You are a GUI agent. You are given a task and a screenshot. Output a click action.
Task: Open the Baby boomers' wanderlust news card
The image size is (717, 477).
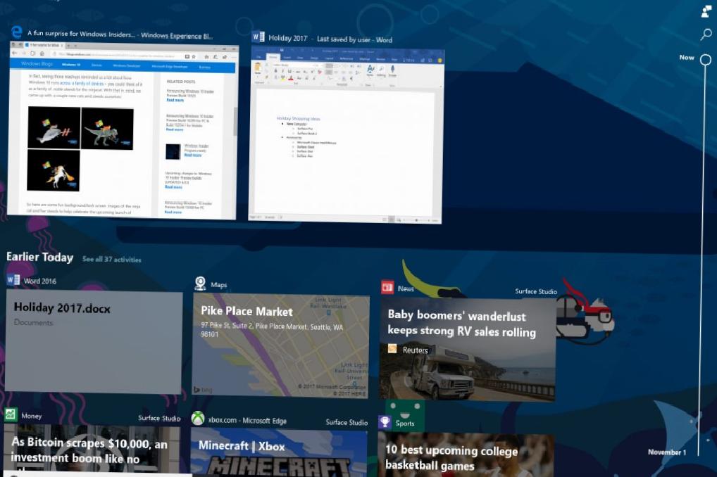pos(468,350)
